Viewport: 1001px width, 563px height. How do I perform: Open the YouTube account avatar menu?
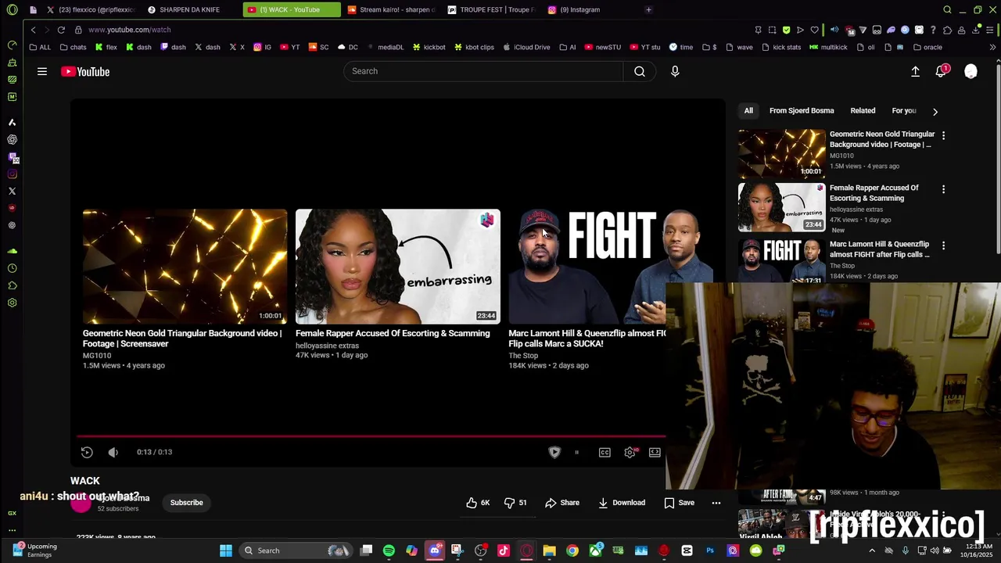971,71
